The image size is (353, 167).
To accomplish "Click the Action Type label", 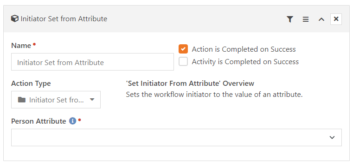I will point(31,83).
